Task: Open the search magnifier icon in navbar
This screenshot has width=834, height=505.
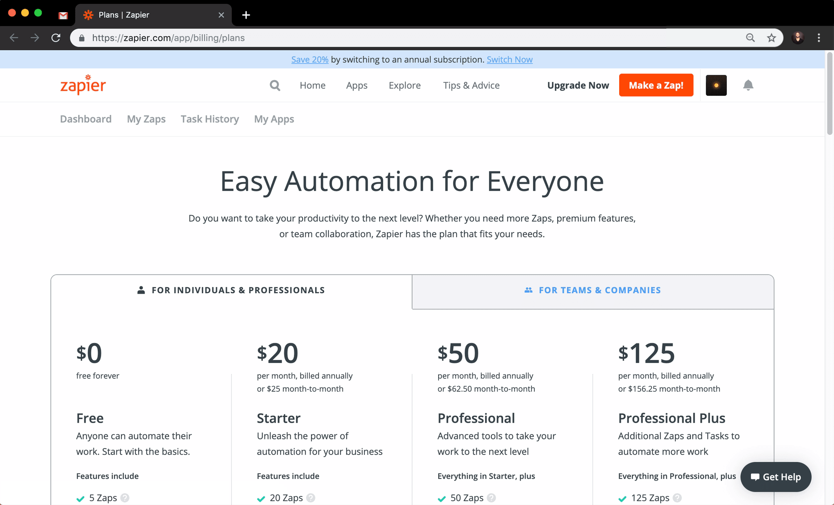Action: tap(275, 85)
